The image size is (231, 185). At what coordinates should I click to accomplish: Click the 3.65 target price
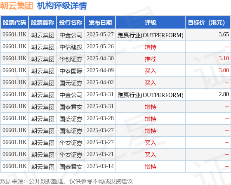tap(224, 35)
